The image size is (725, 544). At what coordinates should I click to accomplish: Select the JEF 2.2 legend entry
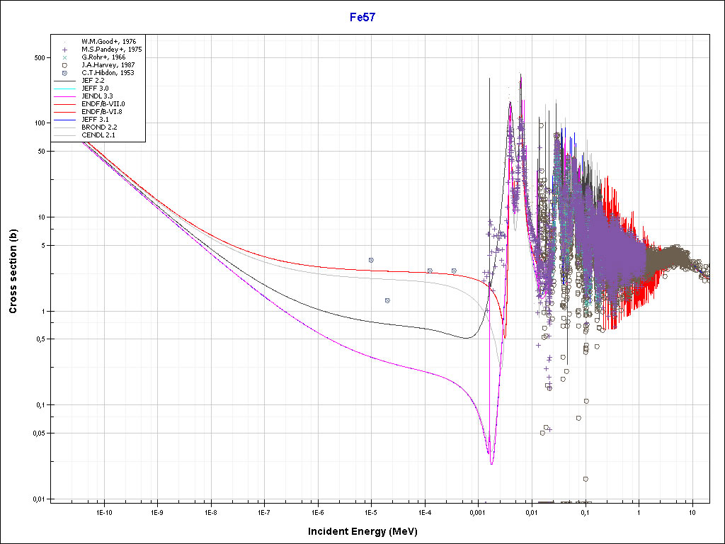pos(93,81)
